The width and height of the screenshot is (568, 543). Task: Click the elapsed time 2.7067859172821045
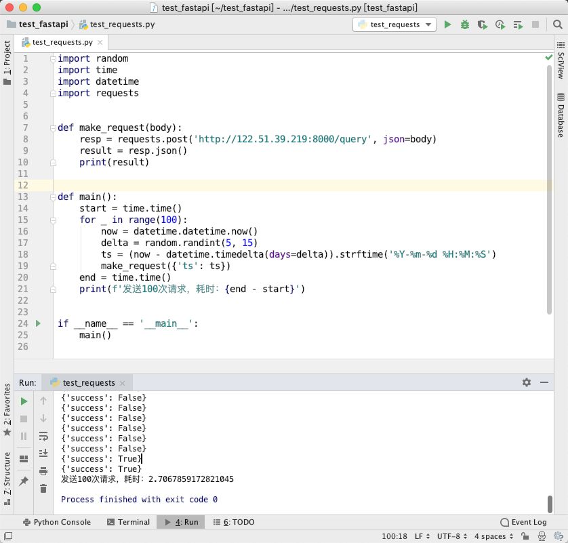191,479
